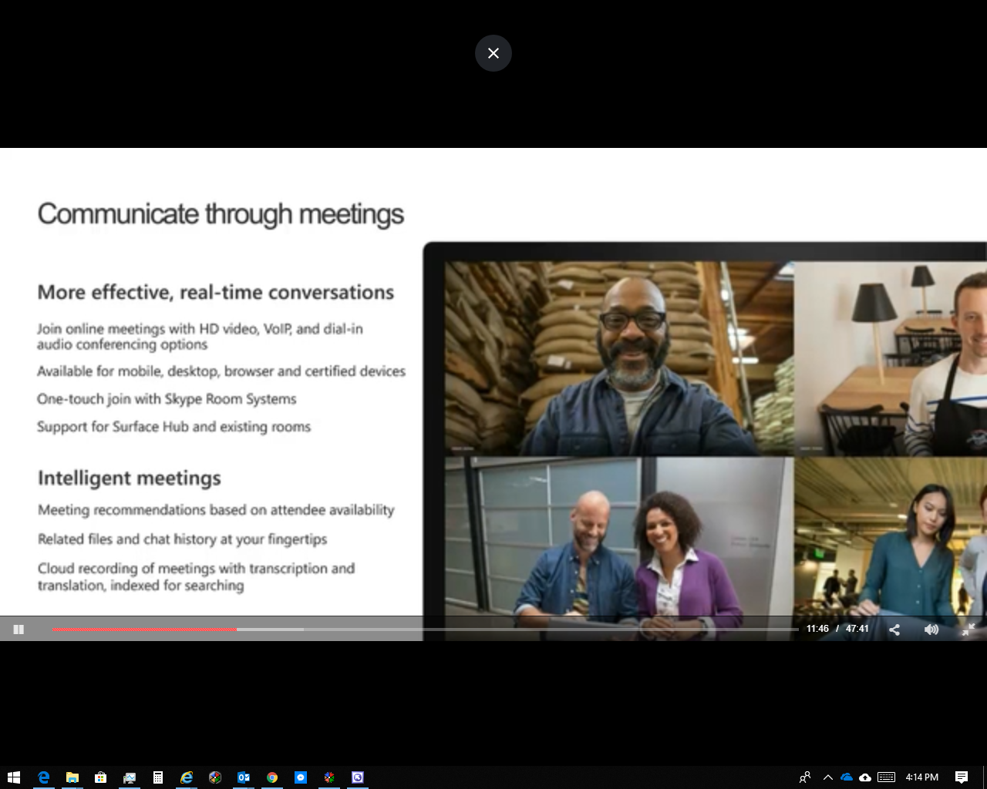This screenshot has width=987, height=789.
Task: Click video tile of man in apron
Action: pyautogui.click(x=891, y=358)
